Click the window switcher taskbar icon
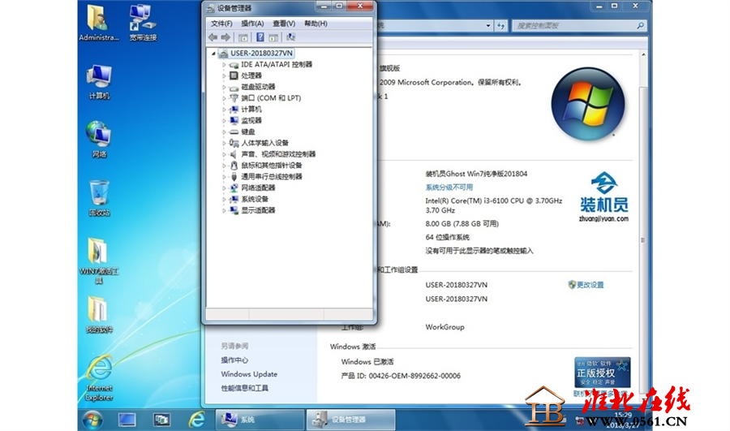Image resolution: width=730 pixels, height=431 pixels. 162,420
